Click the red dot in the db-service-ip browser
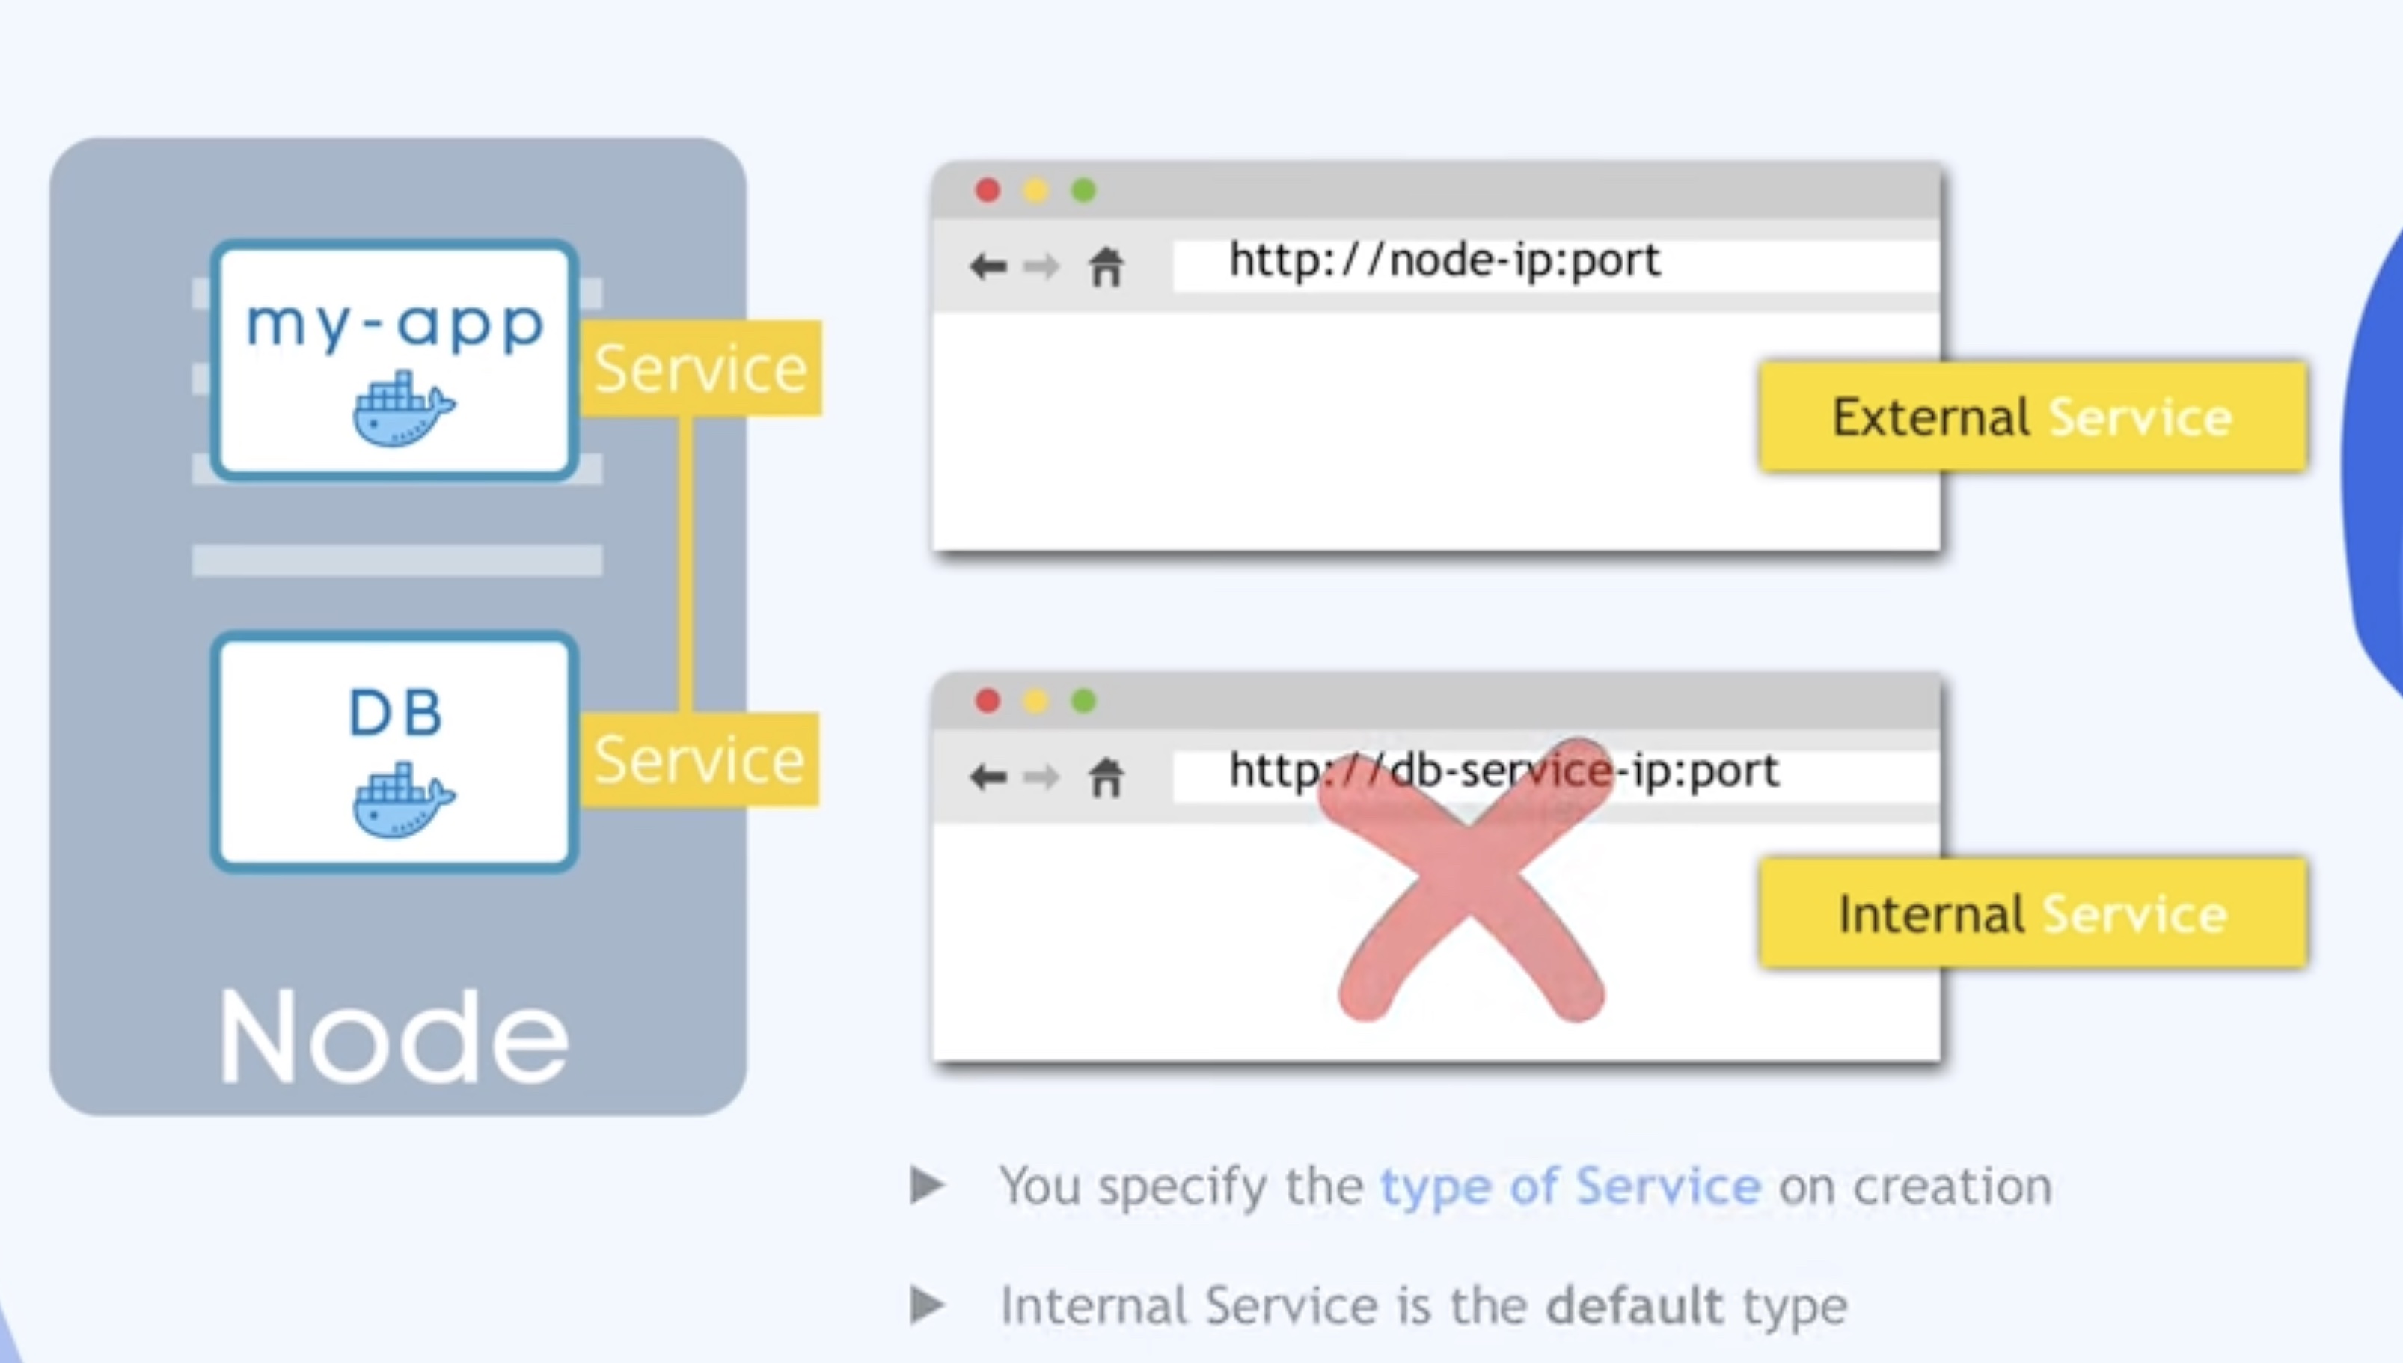 [988, 700]
